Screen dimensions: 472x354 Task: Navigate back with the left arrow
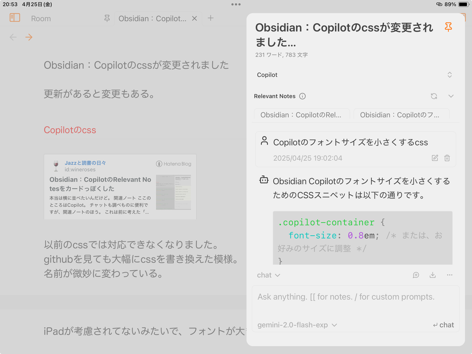pos(13,37)
